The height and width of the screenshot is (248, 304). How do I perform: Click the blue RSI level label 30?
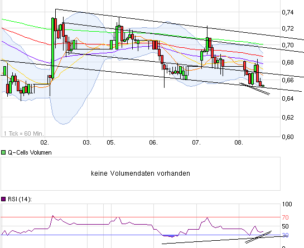[x=286, y=235]
